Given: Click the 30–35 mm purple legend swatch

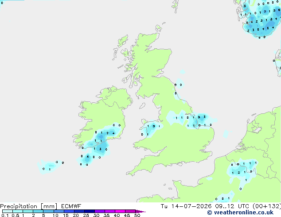Looking at the screenshot, I should click(100, 211).
